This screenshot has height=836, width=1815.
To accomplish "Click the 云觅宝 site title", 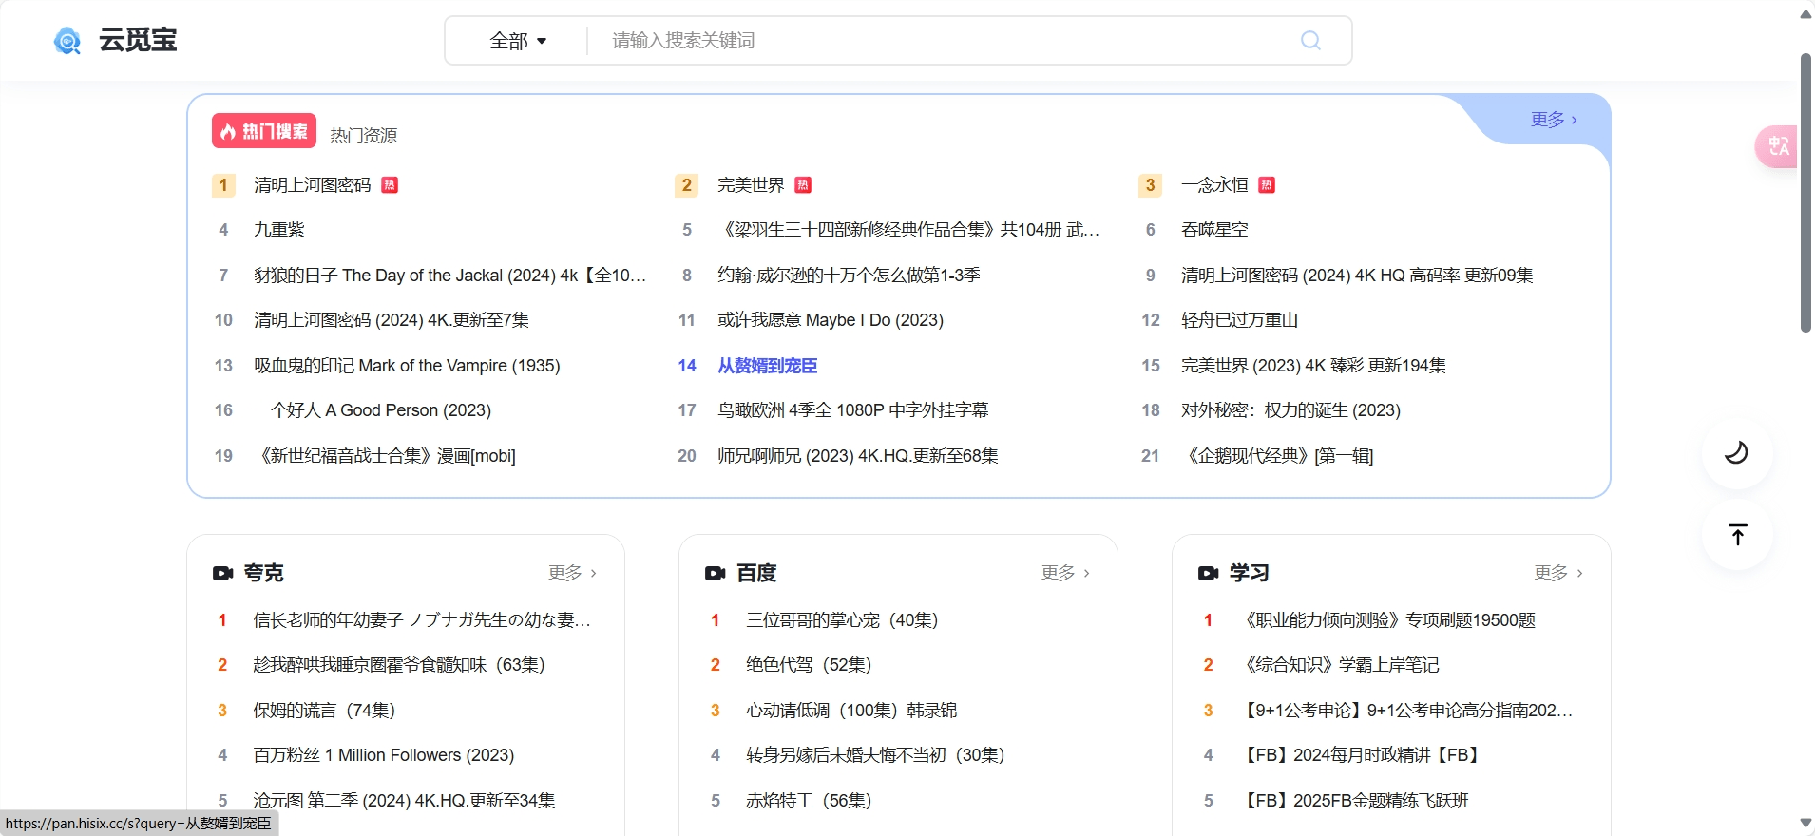I will coord(139,40).
